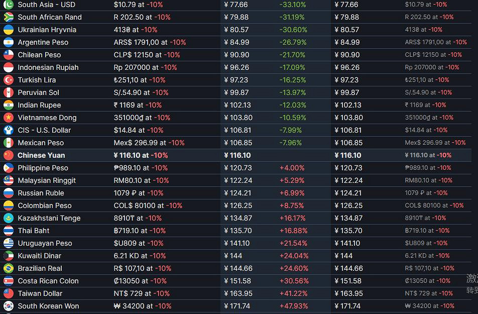Click the South African flag icon

pyautogui.click(x=9, y=17)
